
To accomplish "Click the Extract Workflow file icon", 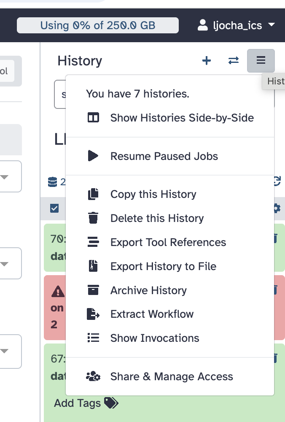I will [x=93, y=314].
